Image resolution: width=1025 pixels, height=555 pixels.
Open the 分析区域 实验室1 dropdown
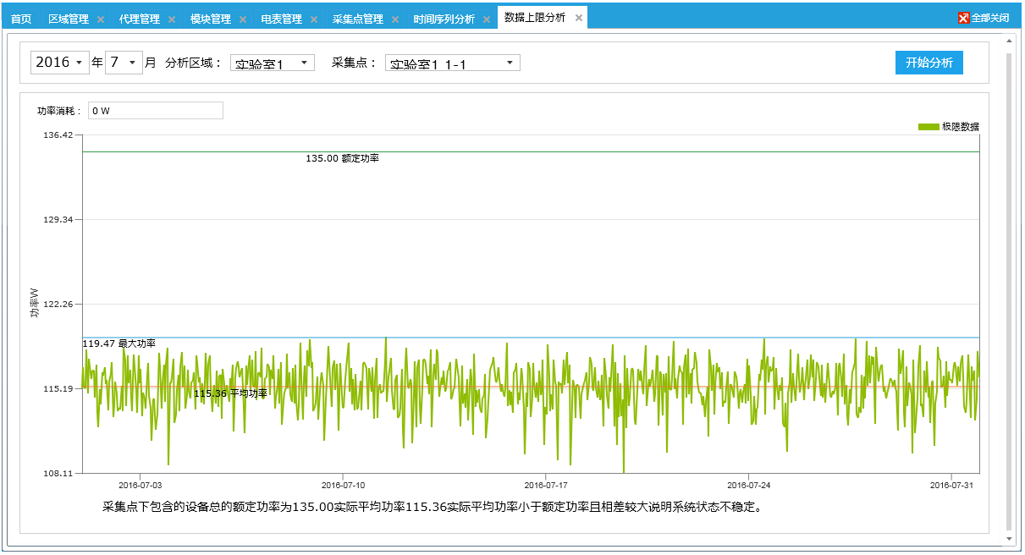[x=272, y=63]
